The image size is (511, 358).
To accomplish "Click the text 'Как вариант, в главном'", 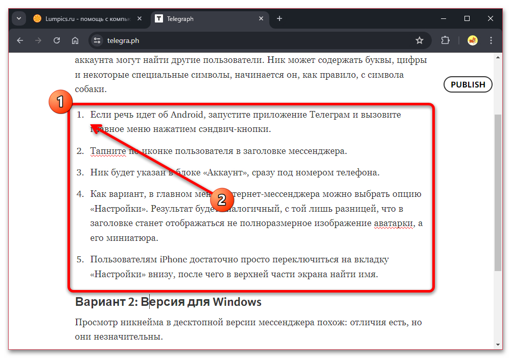I will click(x=141, y=194).
